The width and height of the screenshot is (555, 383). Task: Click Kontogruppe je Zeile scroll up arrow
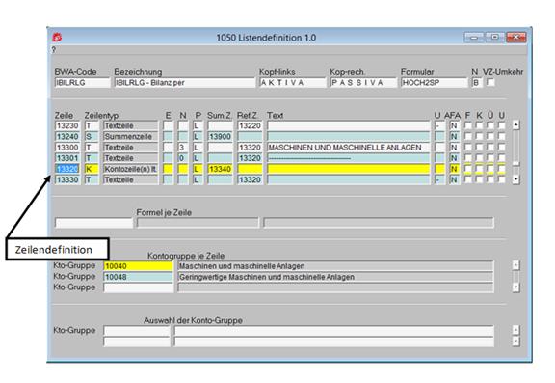tap(516, 264)
